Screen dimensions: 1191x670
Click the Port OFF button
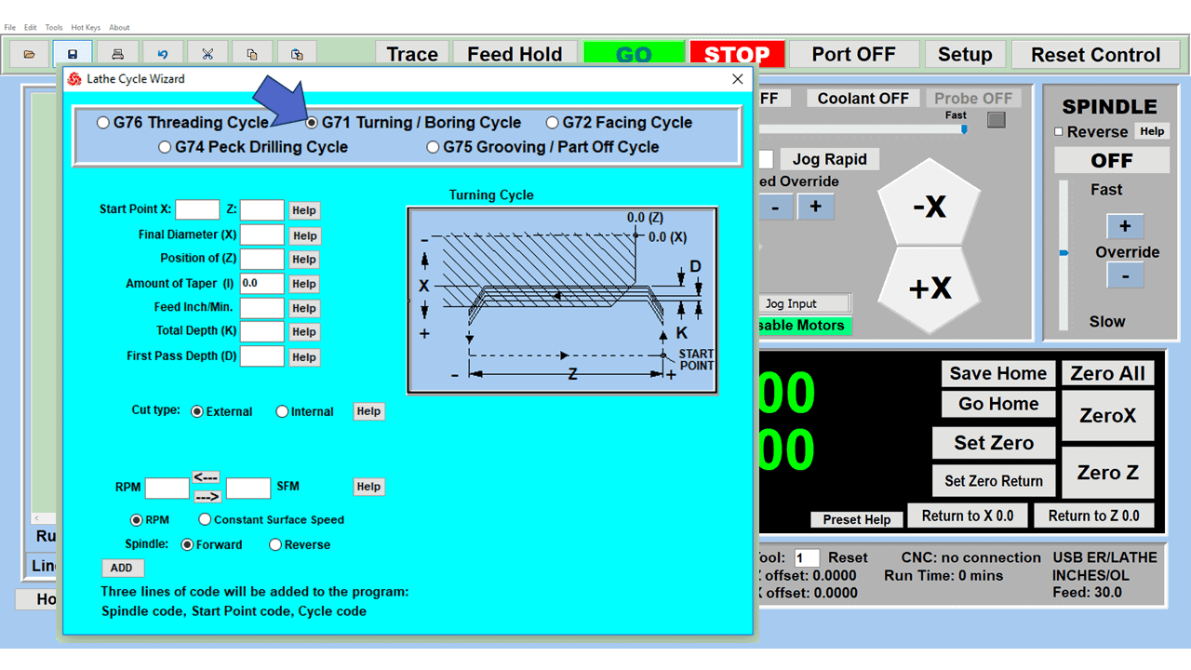(853, 54)
